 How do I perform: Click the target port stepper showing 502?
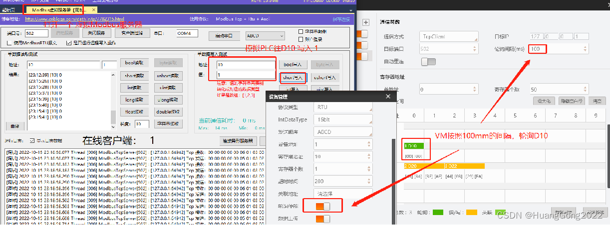coord(448,49)
